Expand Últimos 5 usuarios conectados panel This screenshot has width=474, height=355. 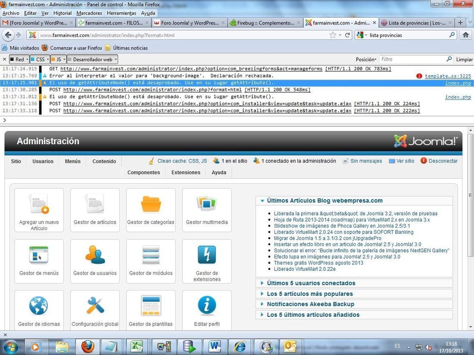(354, 283)
